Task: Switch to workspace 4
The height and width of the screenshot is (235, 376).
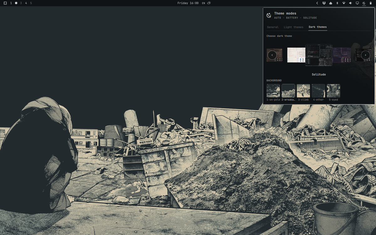Action: 26,3
